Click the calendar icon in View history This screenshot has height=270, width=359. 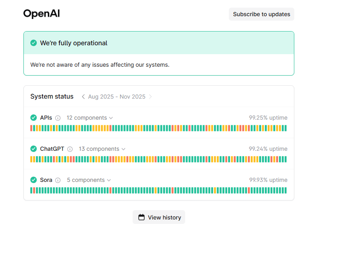141,217
